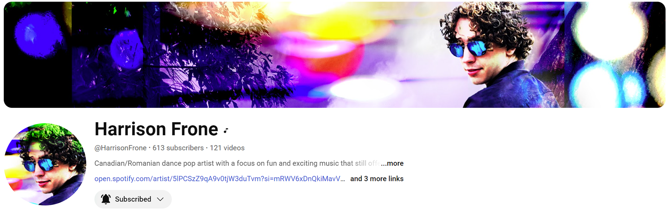Image resolution: width=670 pixels, height=215 pixels.
Task: Expand the Subscribed chevron dropdown
Action: click(x=160, y=199)
